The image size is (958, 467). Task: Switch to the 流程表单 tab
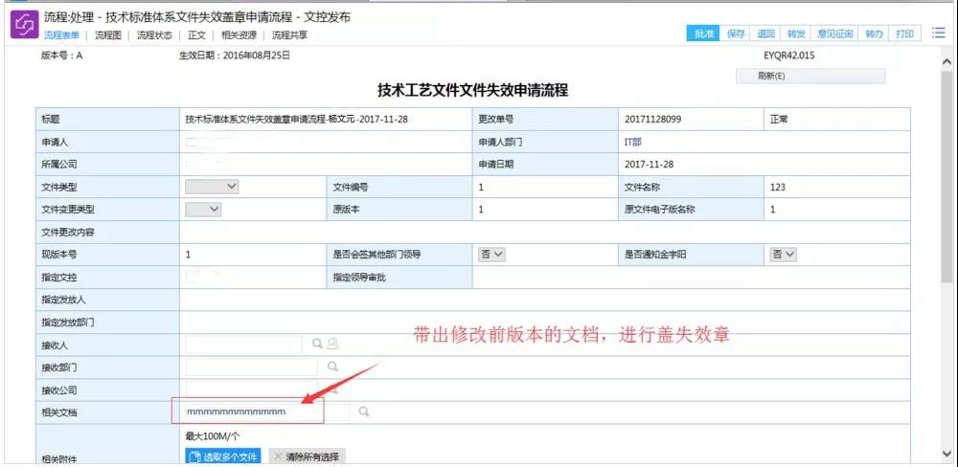pyautogui.click(x=61, y=35)
